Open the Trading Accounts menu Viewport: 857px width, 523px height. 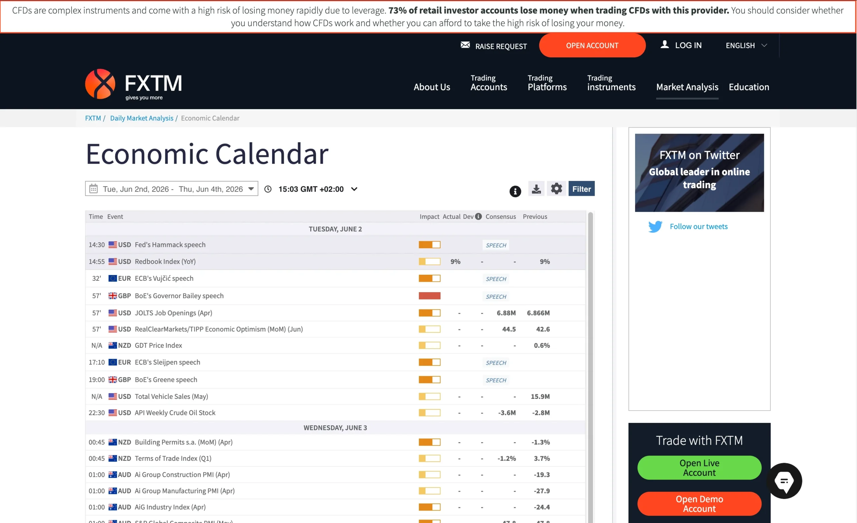pos(489,83)
